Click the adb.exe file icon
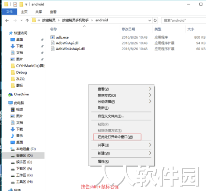Image resolution: width=206 pixels, height=191 pixels. point(53,37)
